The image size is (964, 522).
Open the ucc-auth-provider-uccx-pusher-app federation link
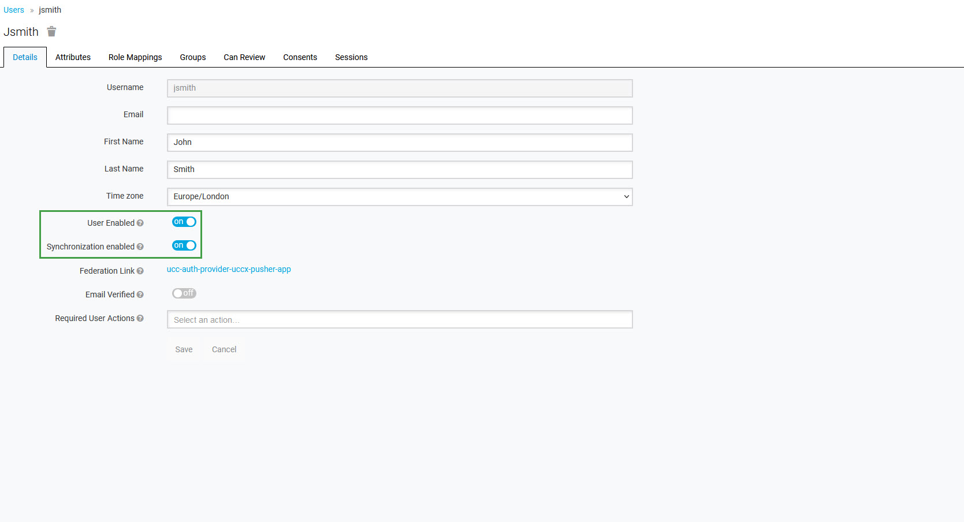(x=229, y=270)
